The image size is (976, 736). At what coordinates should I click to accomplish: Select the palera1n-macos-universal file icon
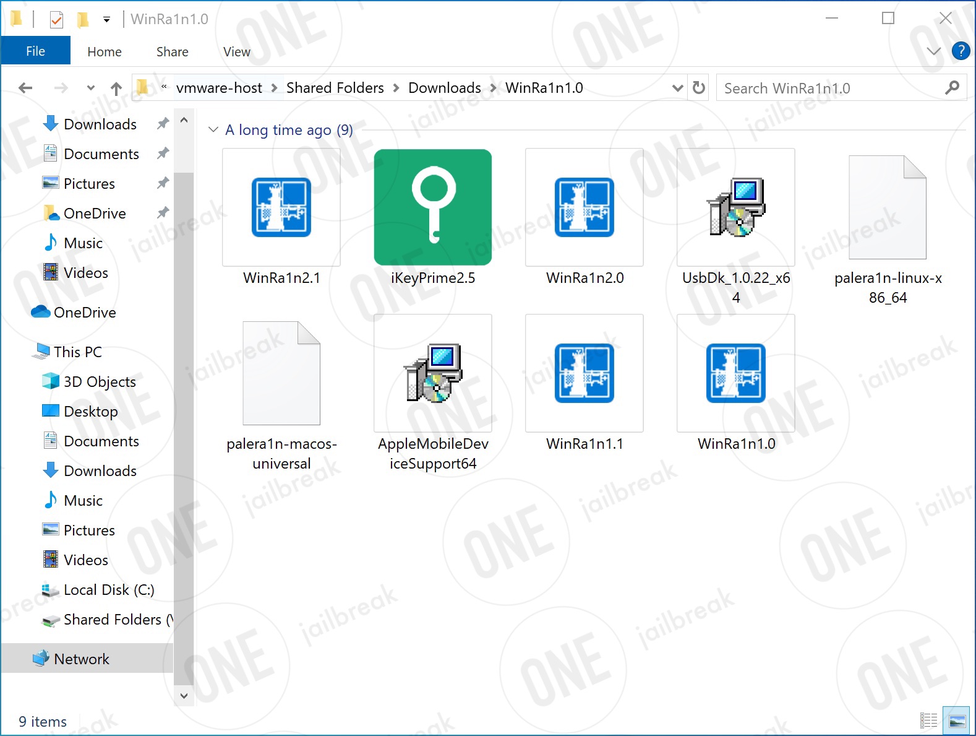(281, 373)
